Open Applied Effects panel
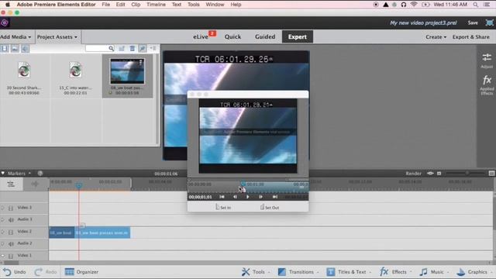Screen dimensions: 496x279 pos(487,84)
